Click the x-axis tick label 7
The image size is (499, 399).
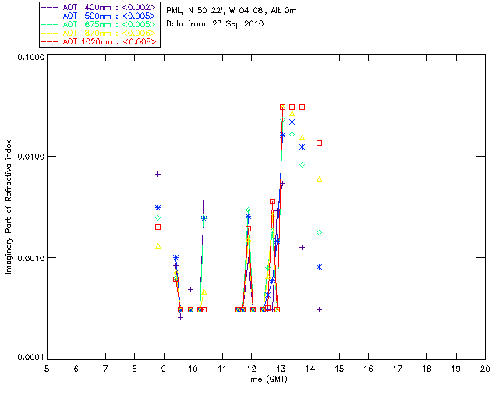tap(105, 369)
